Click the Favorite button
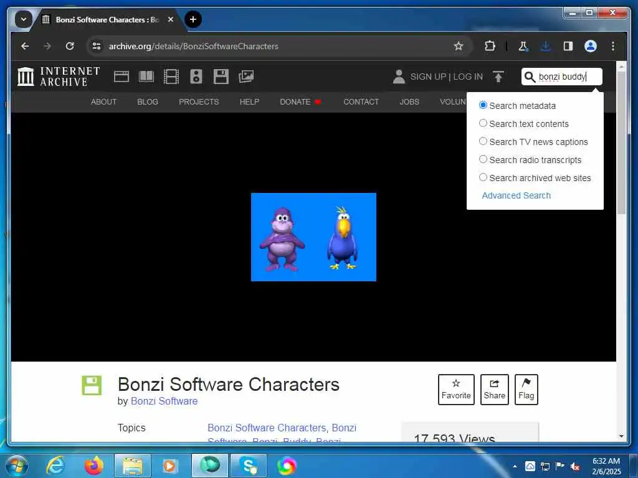Viewport: 638px width, 478px height. tap(455, 390)
